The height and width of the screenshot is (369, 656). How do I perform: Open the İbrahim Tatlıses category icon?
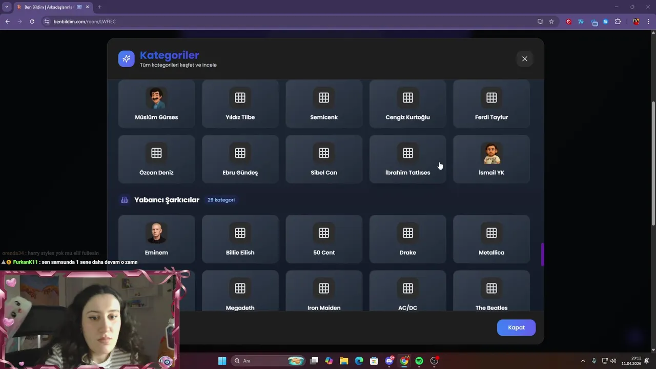pos(408,153)
